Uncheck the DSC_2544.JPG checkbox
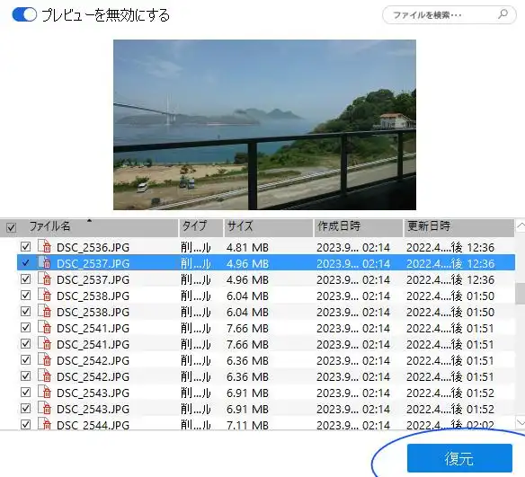The width and height of the screenshot is (525, 477). [x=25, y=424]
